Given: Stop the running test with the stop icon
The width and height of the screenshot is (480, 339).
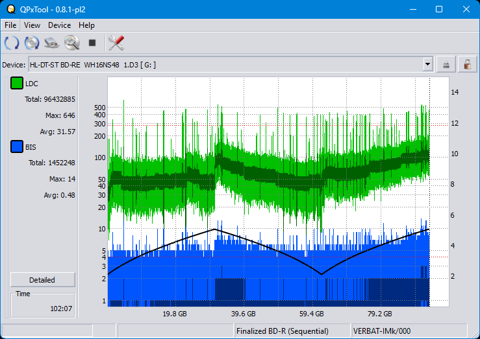Looking at the screenshot, I should pos(92,43).
